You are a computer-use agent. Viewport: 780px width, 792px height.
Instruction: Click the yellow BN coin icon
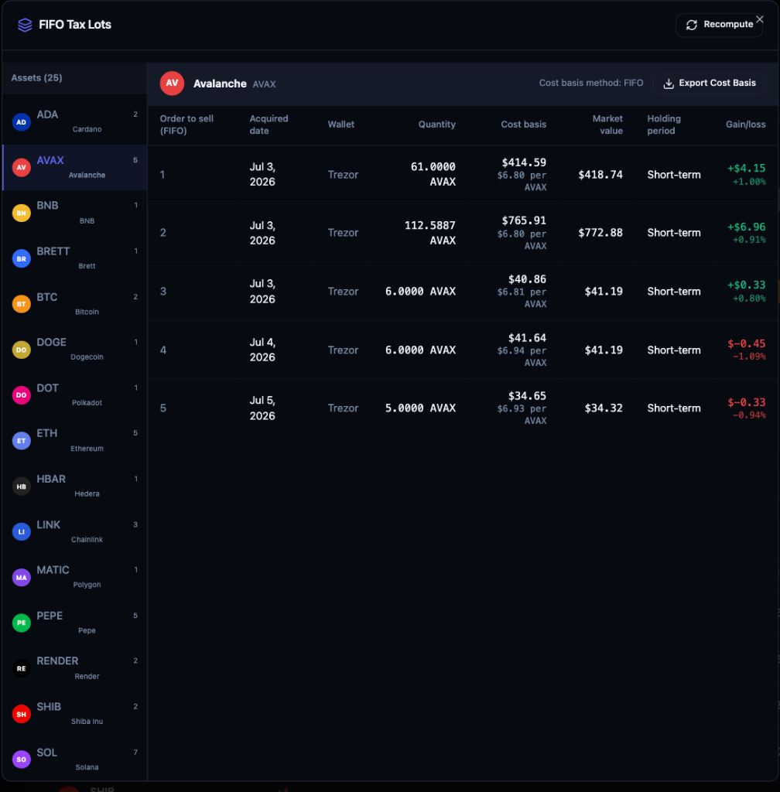coord(21,213)
